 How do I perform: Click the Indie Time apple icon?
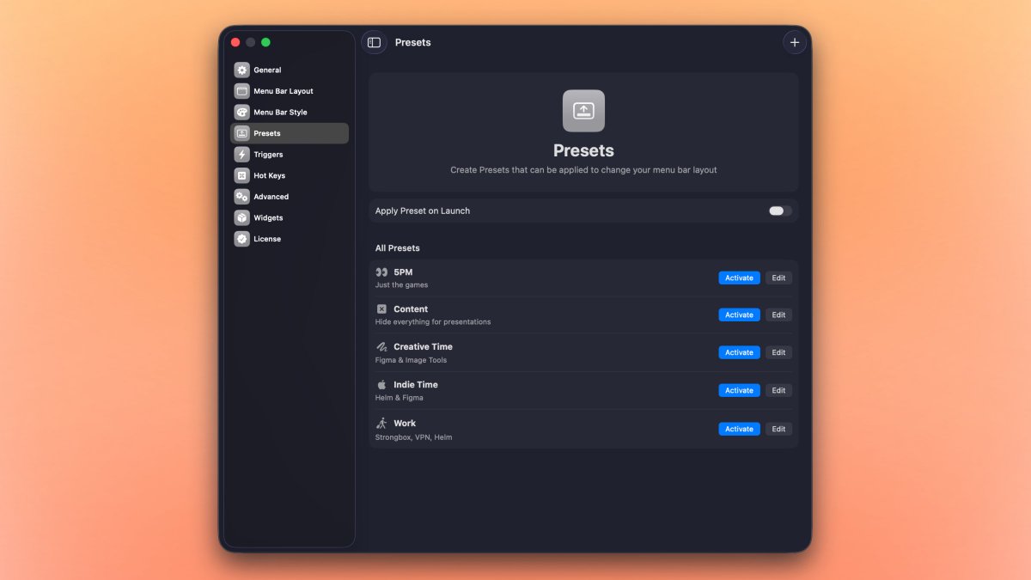tap(381, 385)
